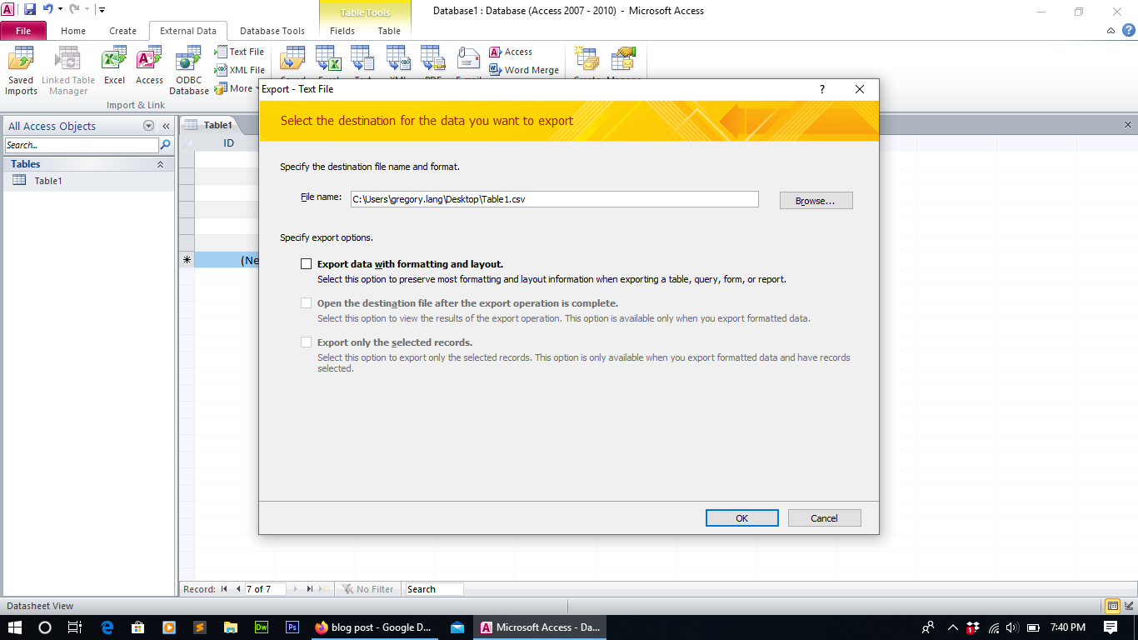Select the new record row selector
The width and height of the screenshot is (1138, 640).
187,260
